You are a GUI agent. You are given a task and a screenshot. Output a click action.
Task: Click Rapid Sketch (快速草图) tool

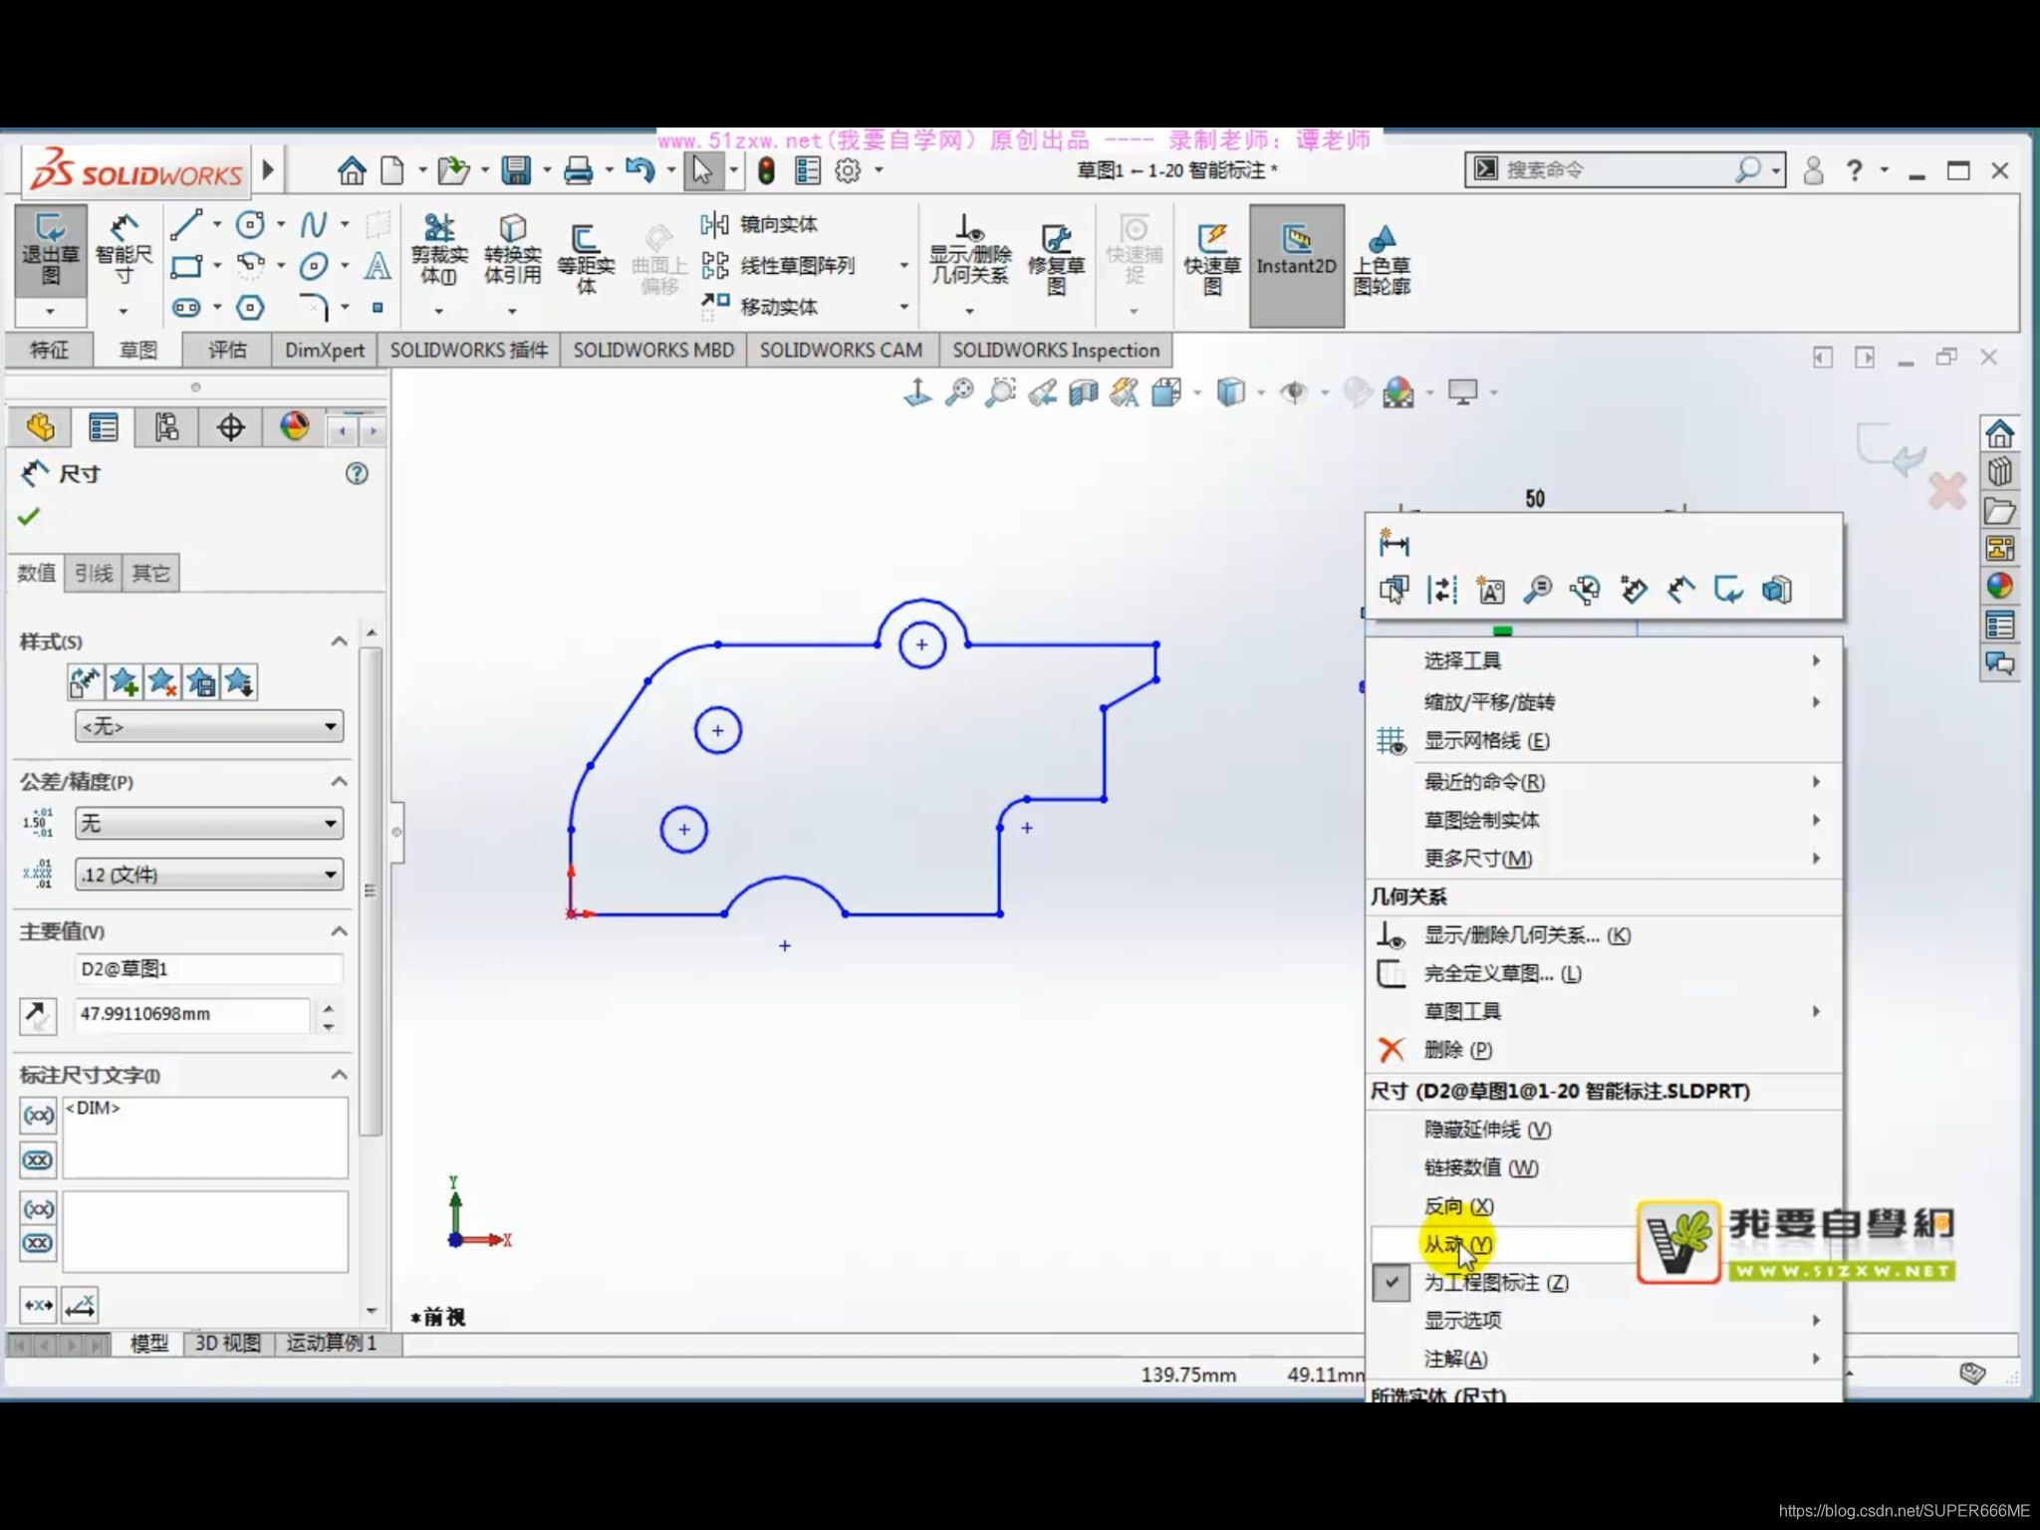[1212, 259]
